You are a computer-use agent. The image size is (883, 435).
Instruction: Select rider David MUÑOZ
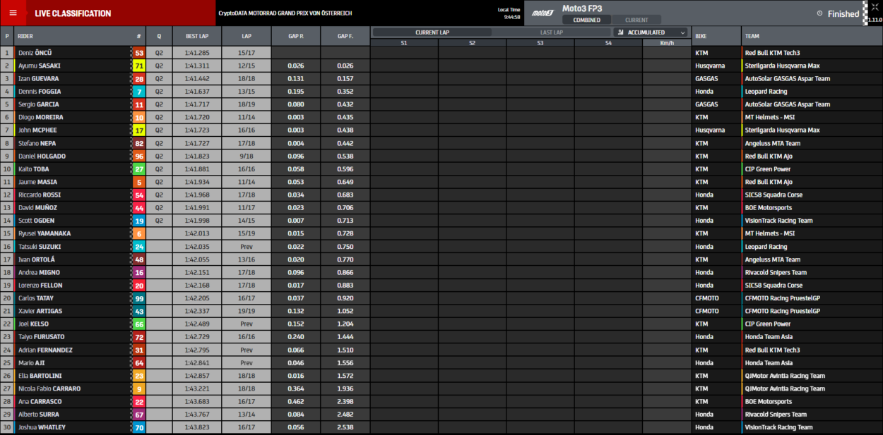tap(38, 208)
